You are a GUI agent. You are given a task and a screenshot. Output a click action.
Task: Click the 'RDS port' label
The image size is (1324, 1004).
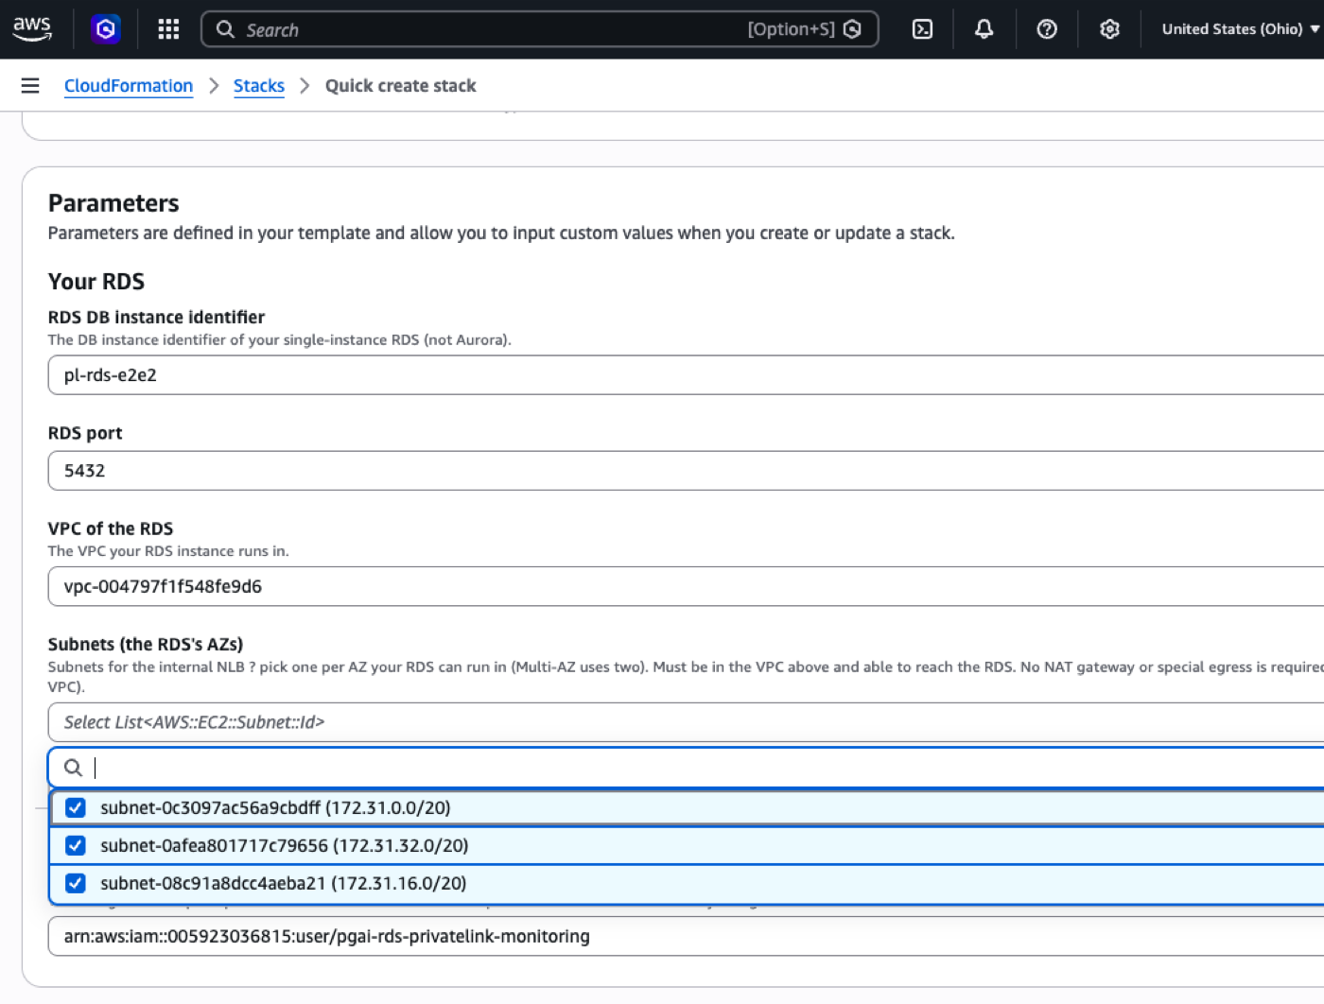85,433
